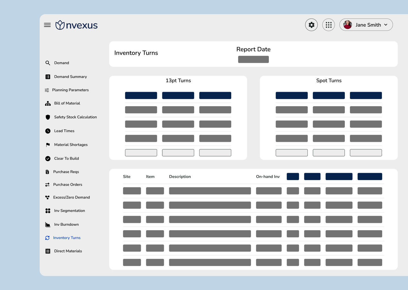408x290 pixels.
Task: Open Purchase Orders
Action: tap(68, 185)
